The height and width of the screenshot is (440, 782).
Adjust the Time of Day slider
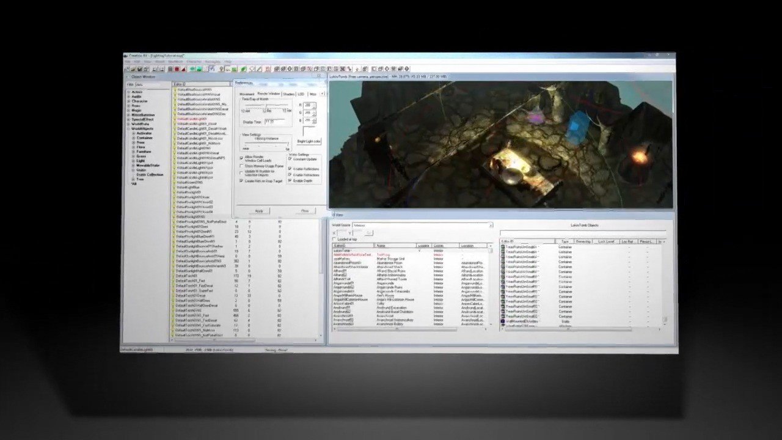[x=265, y=105]
